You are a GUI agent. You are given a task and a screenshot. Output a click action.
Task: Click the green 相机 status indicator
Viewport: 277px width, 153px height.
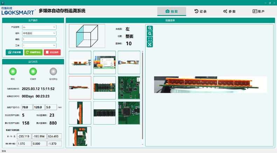click(x=13, y=71)
